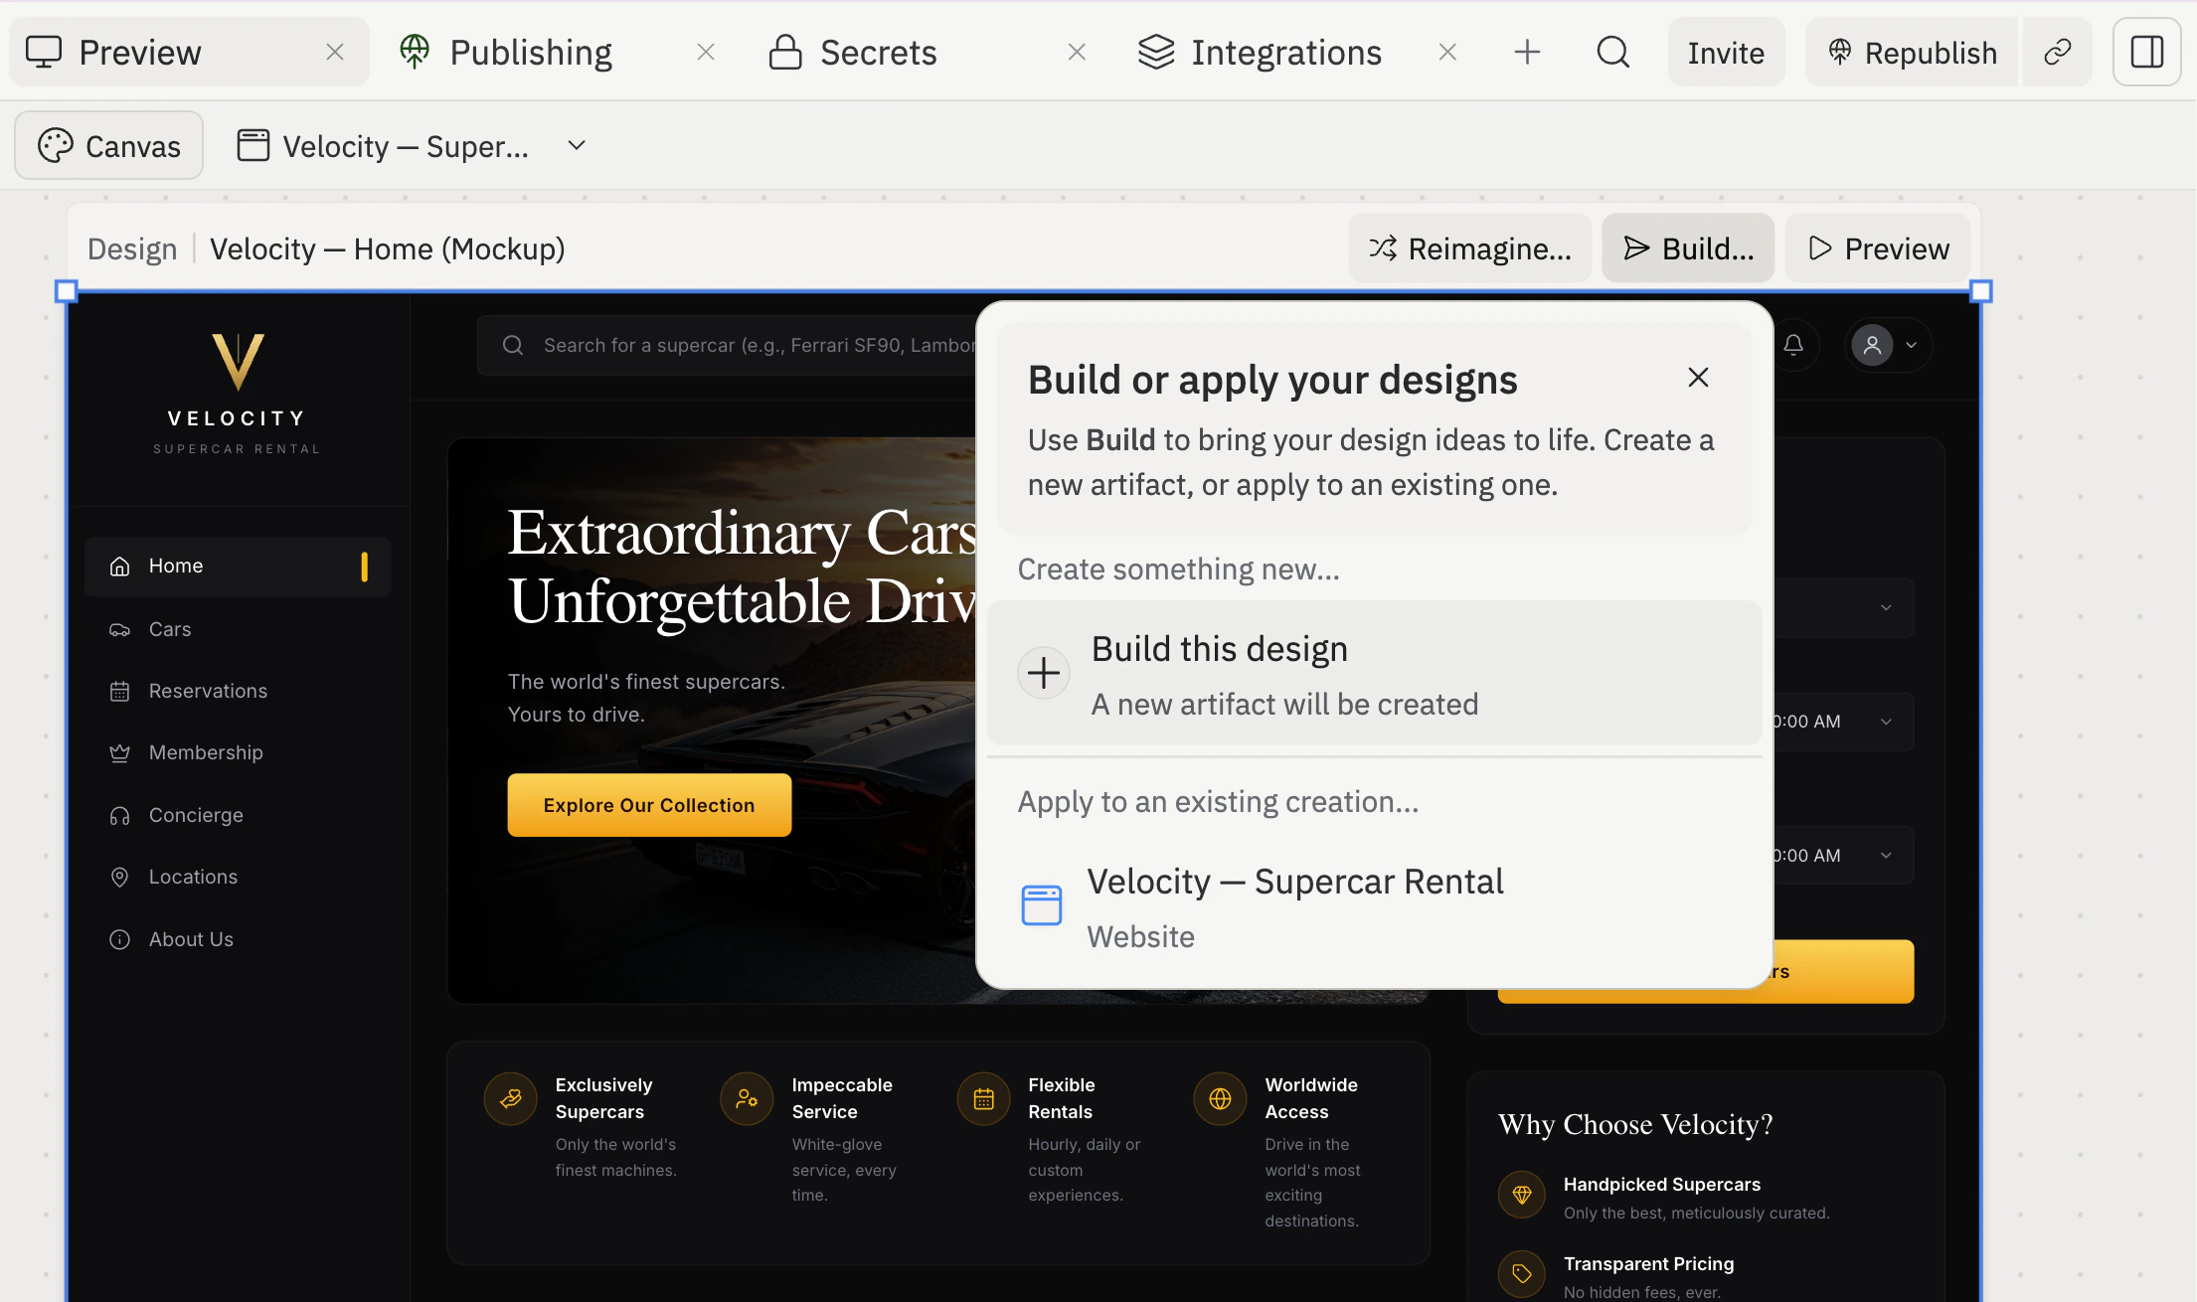This screenshot has height=1302, width=2197.
Task: Click the Velocity artifact window icon
Action: point(253,145)
